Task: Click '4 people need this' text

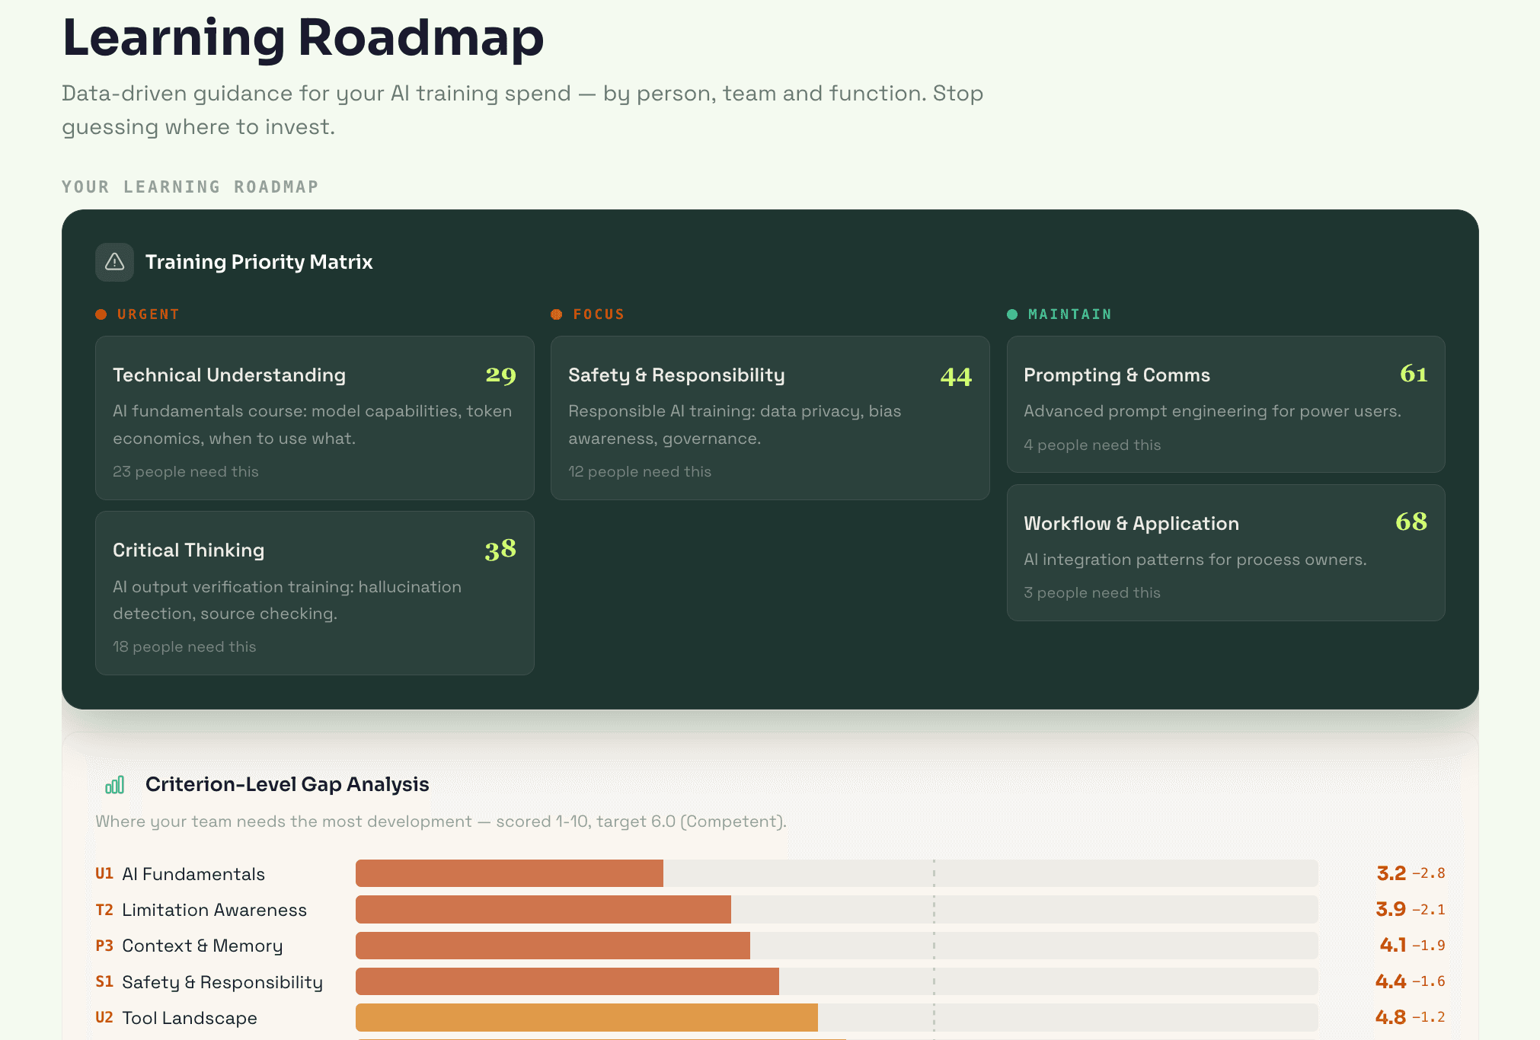Action: 1092,445
